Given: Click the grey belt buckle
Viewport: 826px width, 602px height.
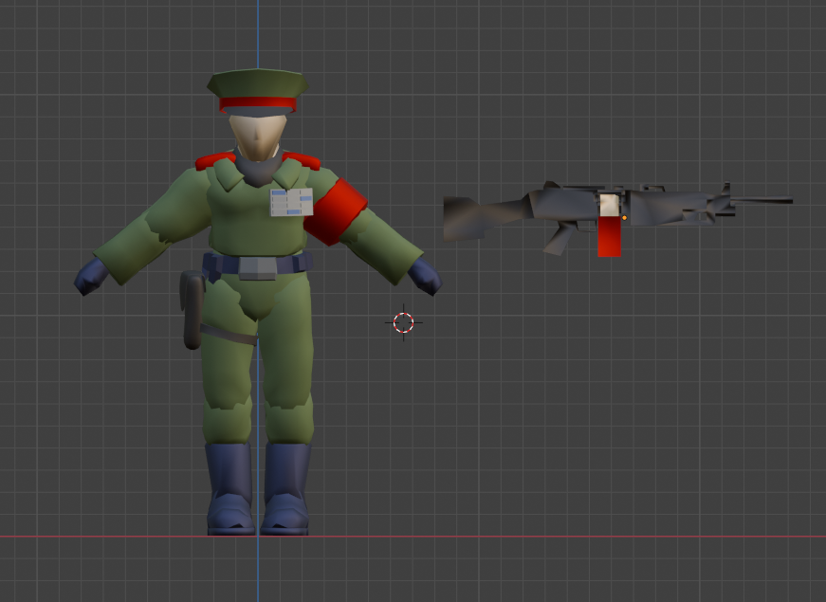Looking at the screenshot, I should click(x=258, y=268).
